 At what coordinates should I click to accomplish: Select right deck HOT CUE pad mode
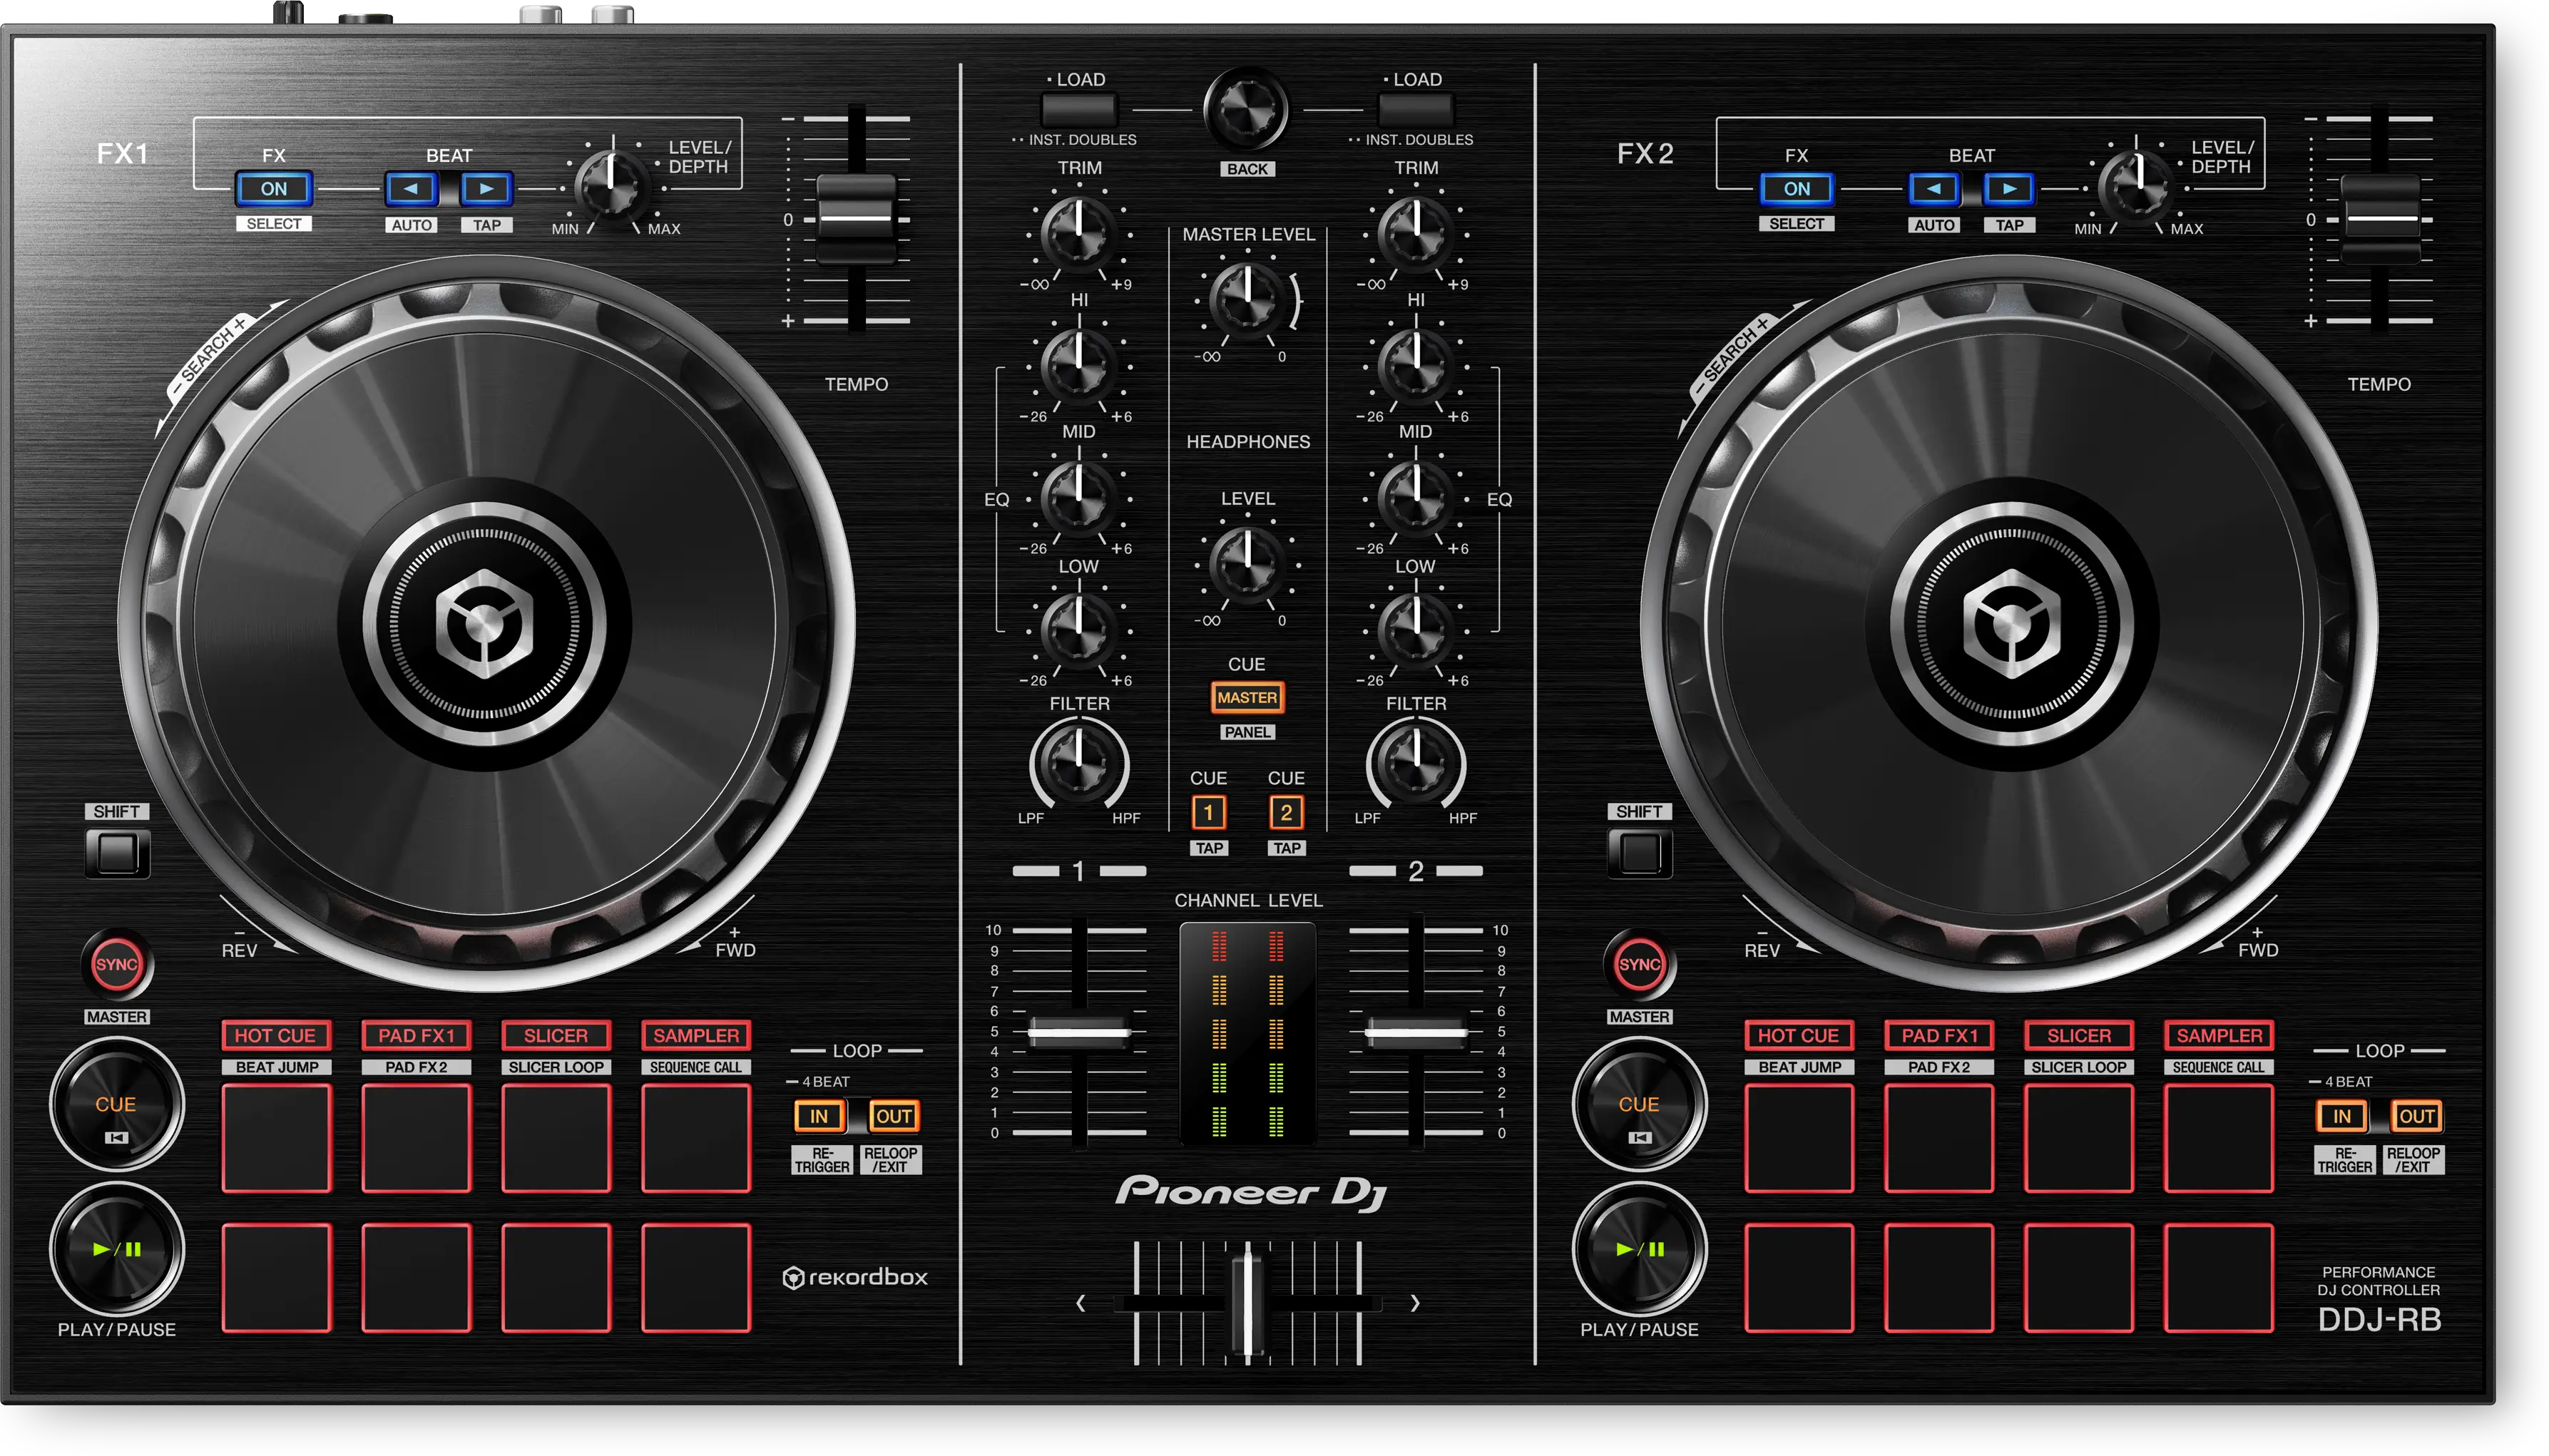click(1799, 1036)
